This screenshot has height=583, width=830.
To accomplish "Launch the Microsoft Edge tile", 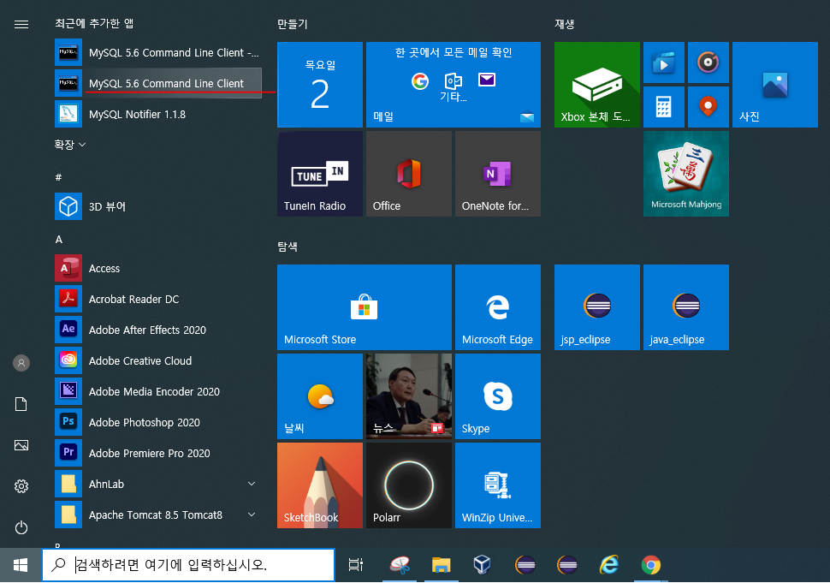I will click(498, 307).
